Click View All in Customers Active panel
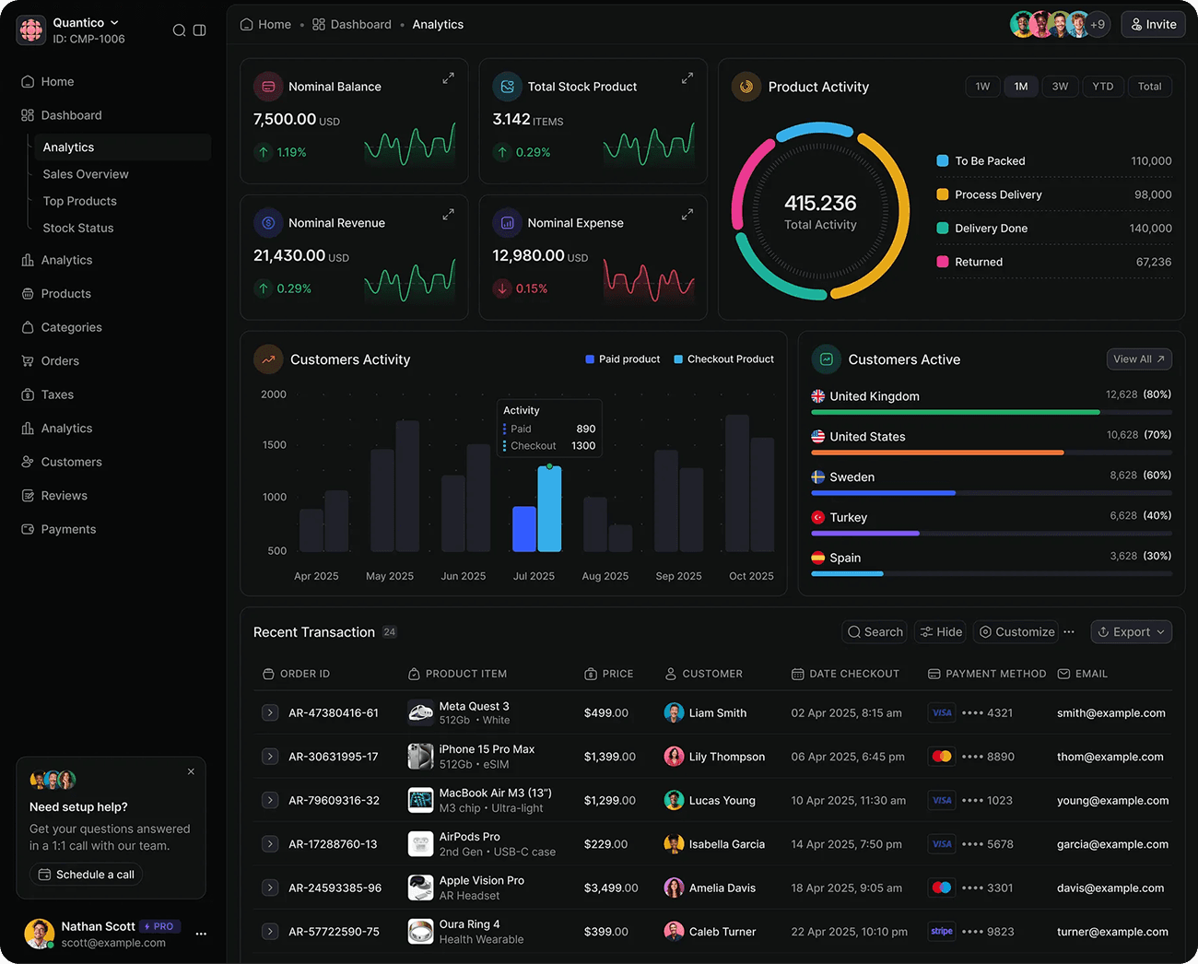The height and width of the screenshot is (964, 1198). point(1139,359)
